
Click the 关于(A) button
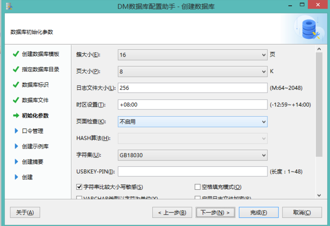point(25,213)
